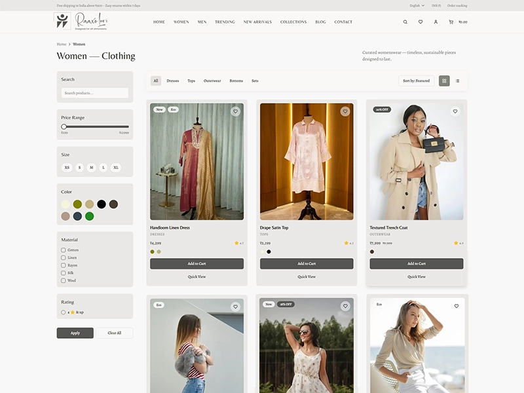
Task: Enable the Silk material checkbox
Action: [x=64, y=273]
